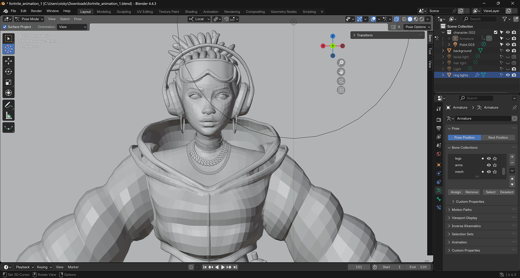Pin the Armature properties context
Viewport: 520px width, 278px height.
514,108
